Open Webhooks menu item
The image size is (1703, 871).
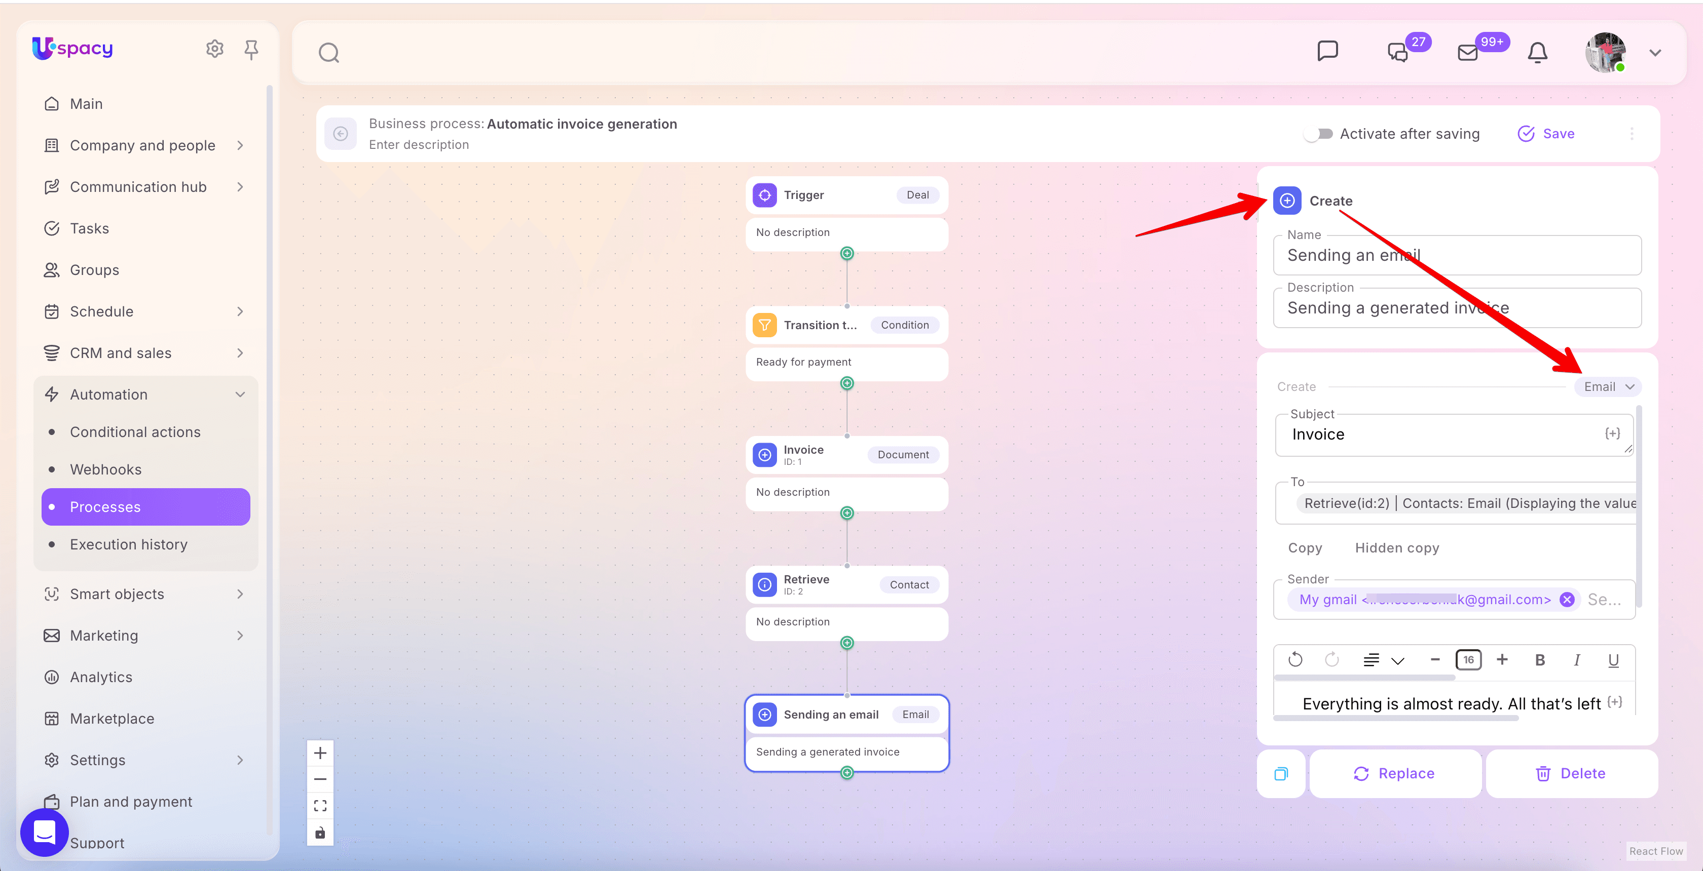106,469
